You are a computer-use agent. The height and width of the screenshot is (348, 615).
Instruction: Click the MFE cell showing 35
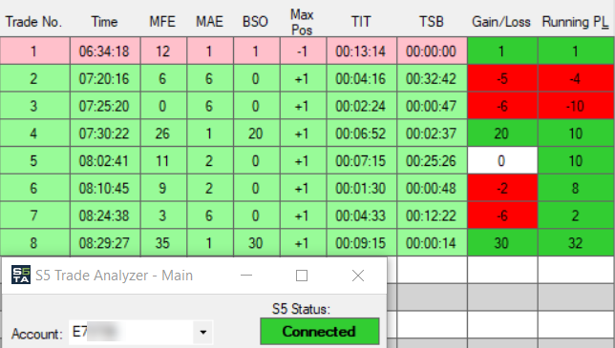(x=163, y=243)
